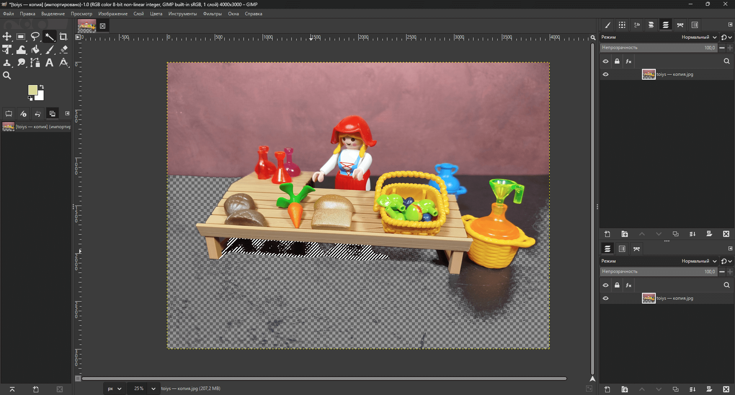Create new layer group in upper Layers panel
The image size is (735, 395).
[625, 234]
